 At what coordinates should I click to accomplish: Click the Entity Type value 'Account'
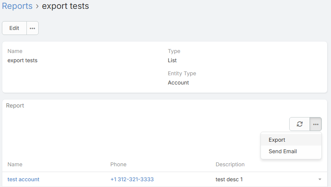coord(179,83)
